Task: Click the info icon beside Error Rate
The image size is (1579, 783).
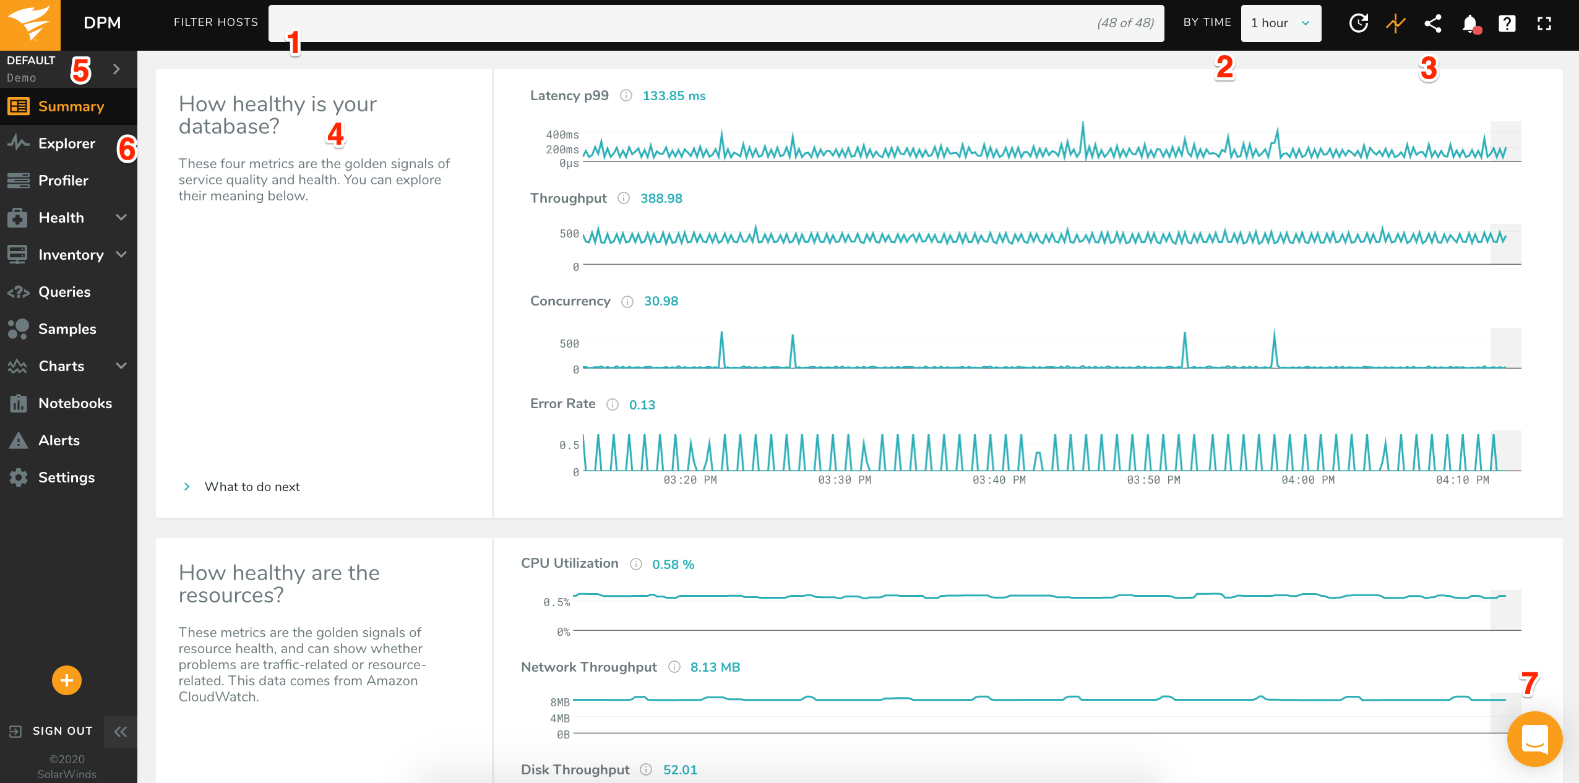Action: 613,404
